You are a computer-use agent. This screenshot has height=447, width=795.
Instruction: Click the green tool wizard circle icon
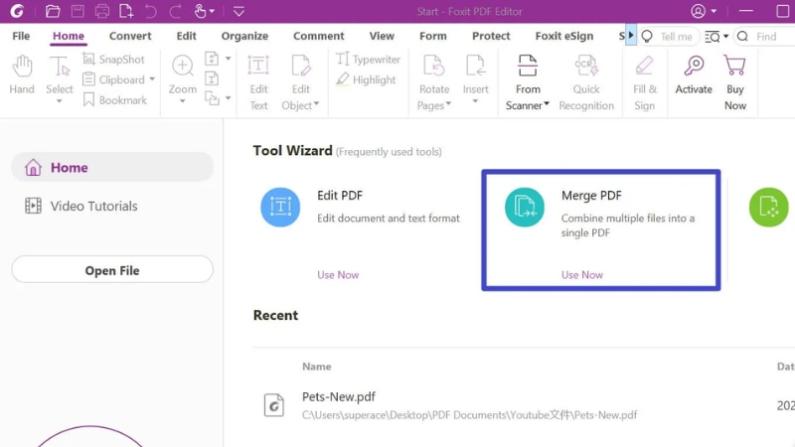point(768,207)
